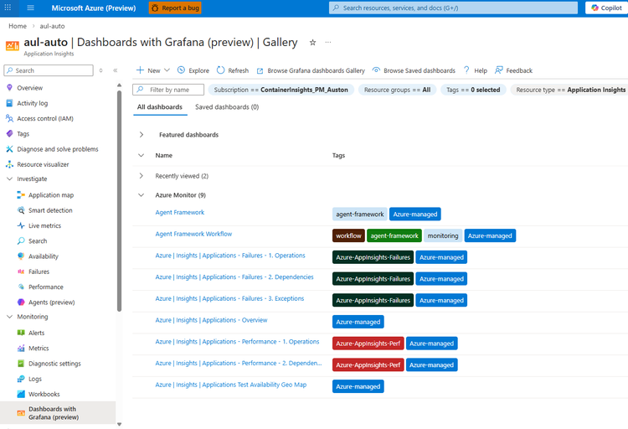Viewport: 628px width, 429px height.
Task: Open the Resource groups filter pill
Action: click(x=397, y=90)
